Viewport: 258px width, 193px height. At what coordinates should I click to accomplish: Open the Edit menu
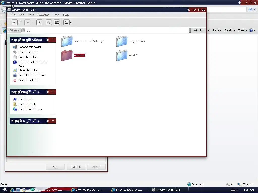(22, 15)
